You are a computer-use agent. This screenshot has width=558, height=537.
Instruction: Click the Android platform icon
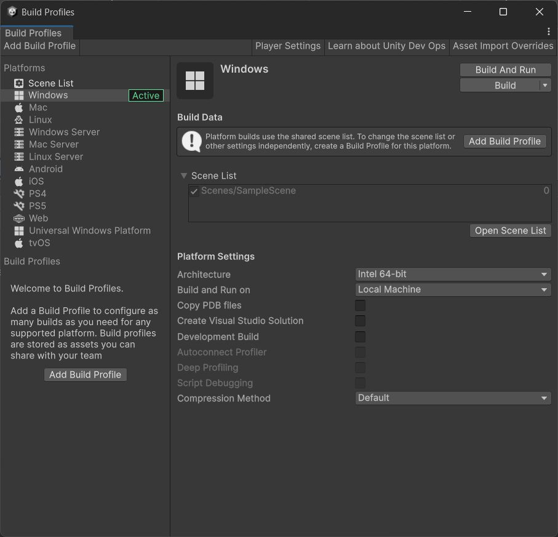pos(19,169)
